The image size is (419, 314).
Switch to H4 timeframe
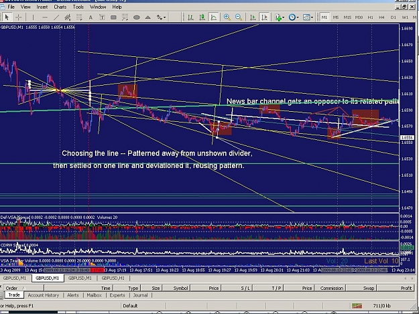[381, 17]
